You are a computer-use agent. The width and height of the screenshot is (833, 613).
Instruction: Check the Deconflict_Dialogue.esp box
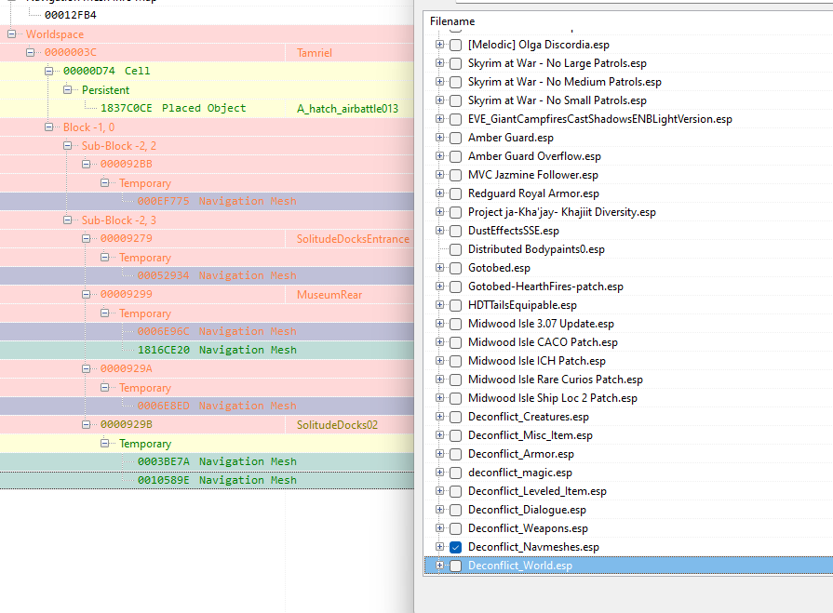pyautogui.click(x=455, y=510)
